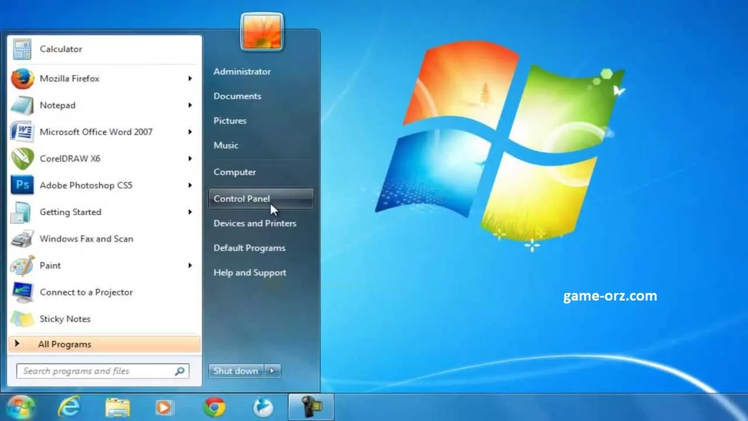
Task: Open Devices and Printers
Action: point(255,223)
